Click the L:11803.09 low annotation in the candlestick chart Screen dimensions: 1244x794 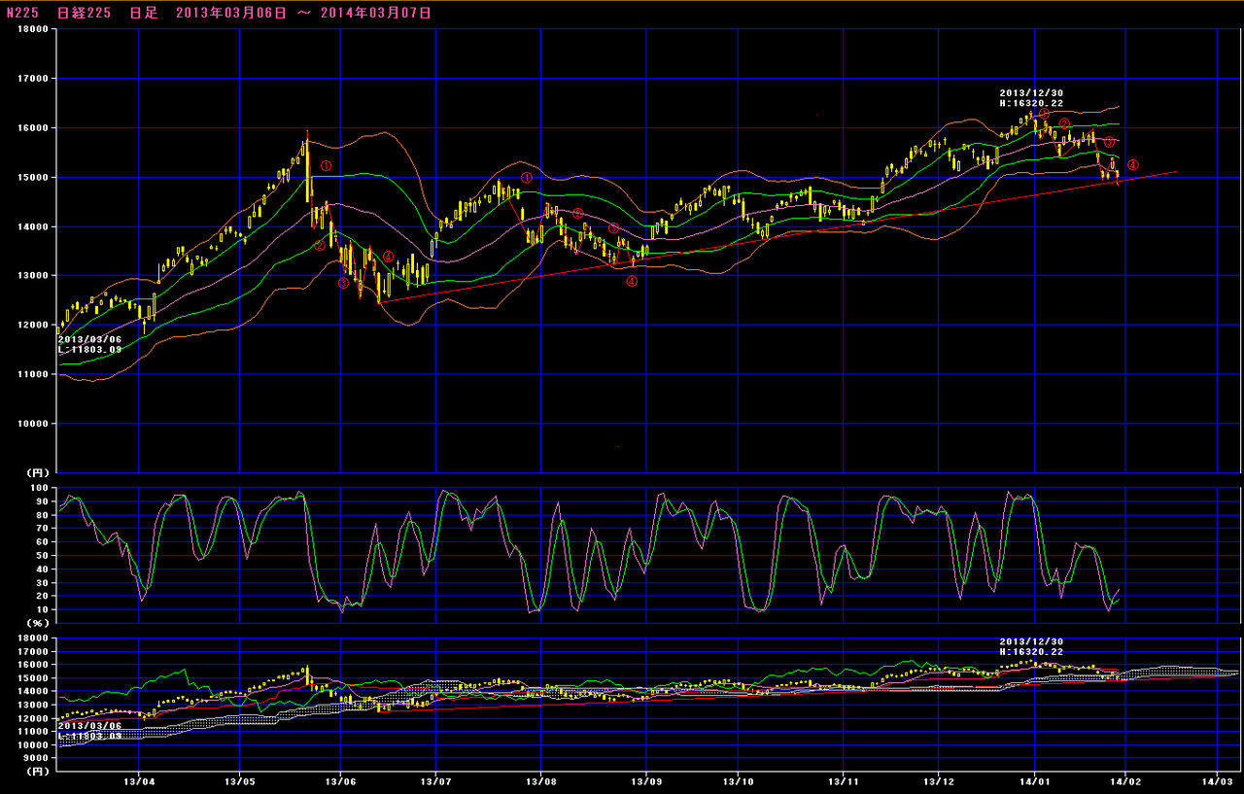point(90,349)
